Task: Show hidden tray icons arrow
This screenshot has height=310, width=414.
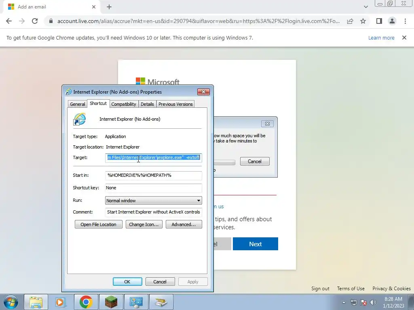Action: (x=344, y=302)
